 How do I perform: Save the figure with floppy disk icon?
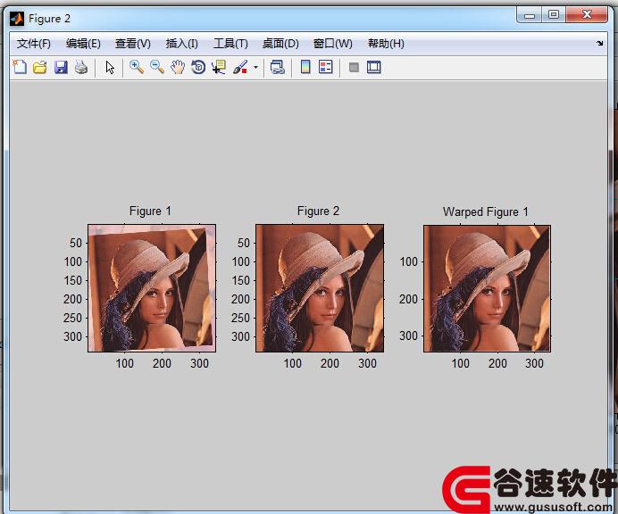click(61, 67)
